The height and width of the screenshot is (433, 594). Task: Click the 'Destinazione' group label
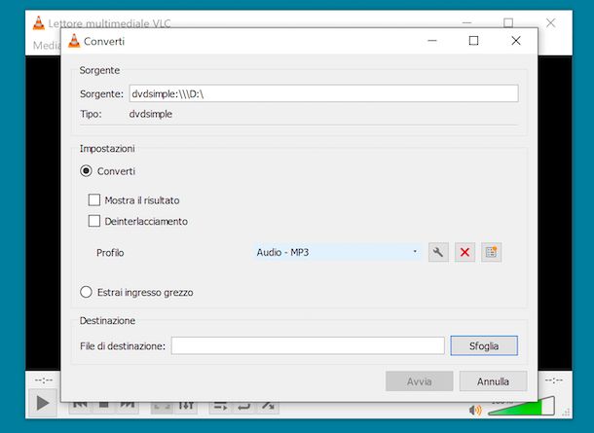click(107, 320)
